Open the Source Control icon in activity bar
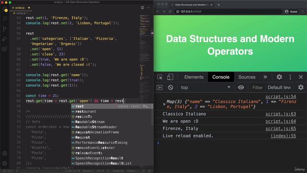Viewport: 307px width, 173px height. click(5, 29)
